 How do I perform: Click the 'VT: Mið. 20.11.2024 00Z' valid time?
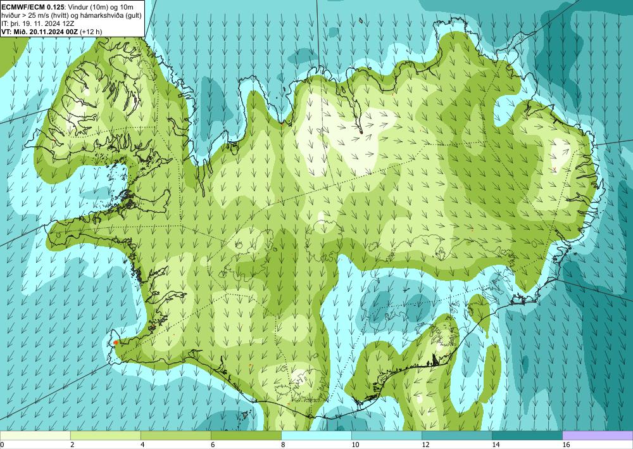(x=40, y=32)
